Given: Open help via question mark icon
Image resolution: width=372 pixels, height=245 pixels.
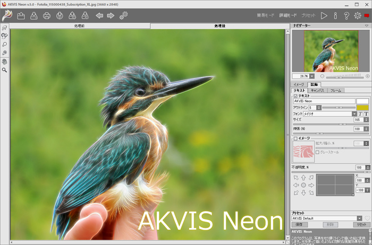Looking at the screenshot, I should pos(346,15).
